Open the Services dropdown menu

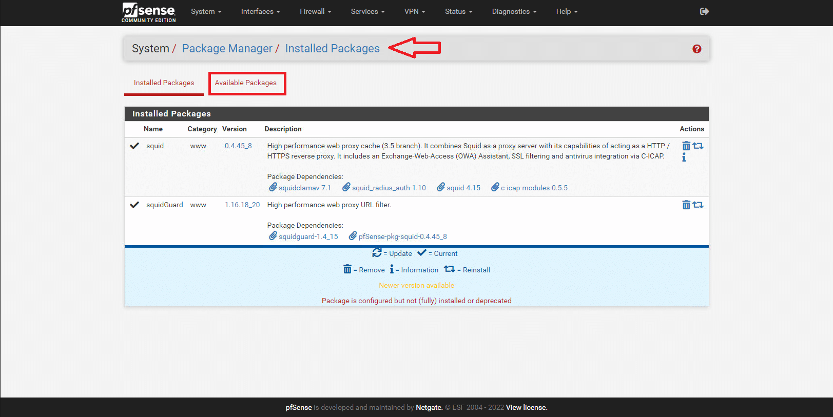tap(368, 11)
